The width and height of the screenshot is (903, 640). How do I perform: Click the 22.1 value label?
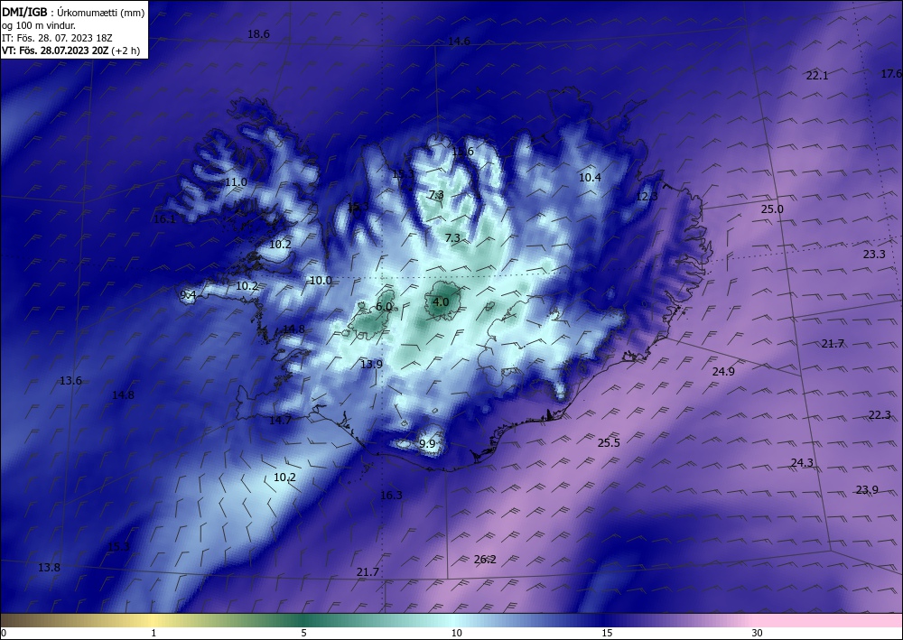817,76
